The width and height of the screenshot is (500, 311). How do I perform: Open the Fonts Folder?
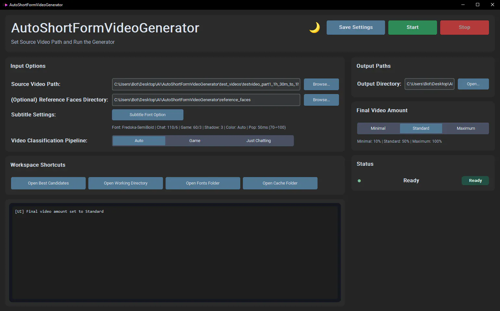203,183
